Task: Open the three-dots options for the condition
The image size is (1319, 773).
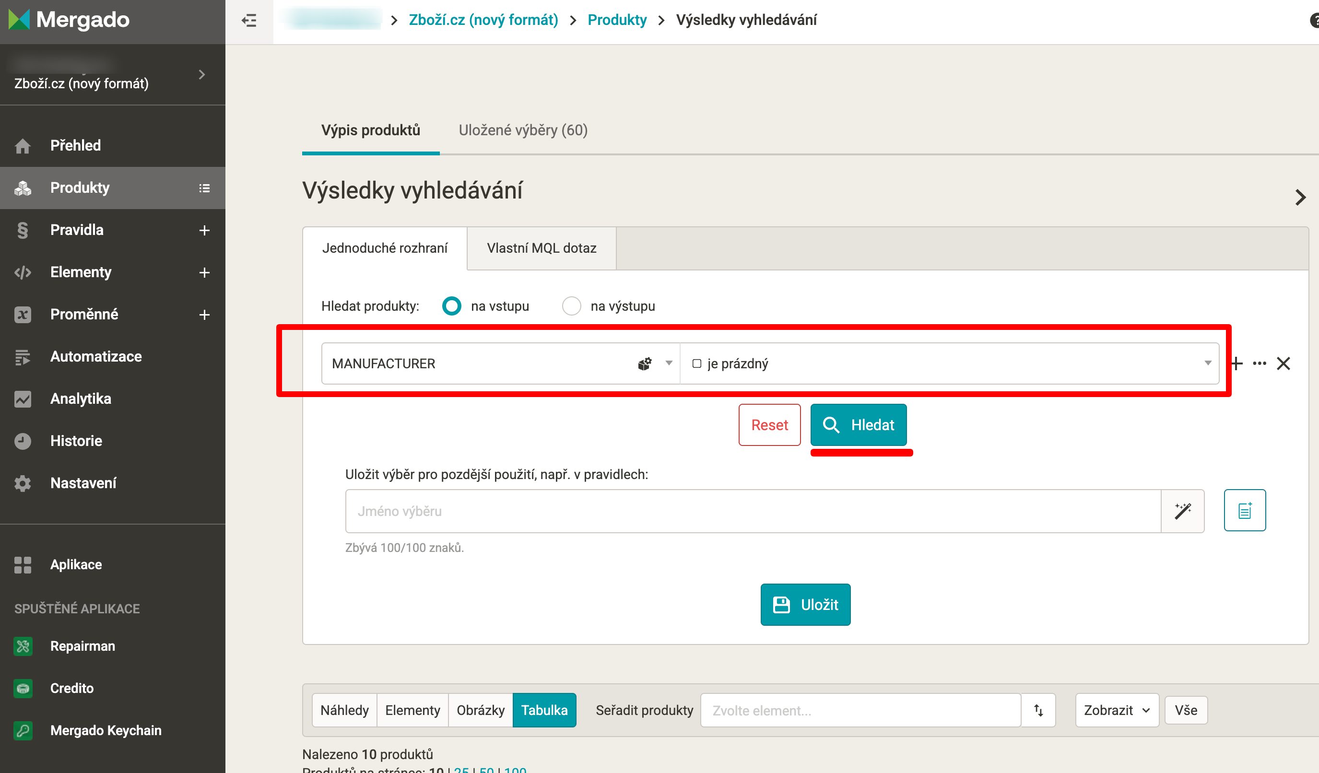Action: (1260, 363)
